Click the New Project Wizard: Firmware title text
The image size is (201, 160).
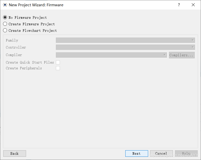point(36,5)
